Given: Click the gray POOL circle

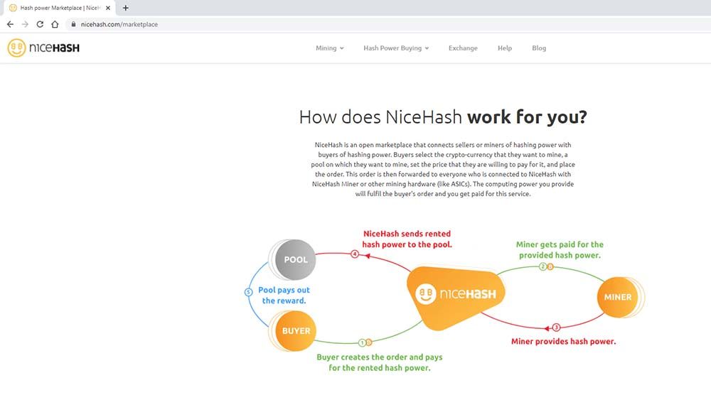Looking at the screenshot, I should click(x=295, y=259).
